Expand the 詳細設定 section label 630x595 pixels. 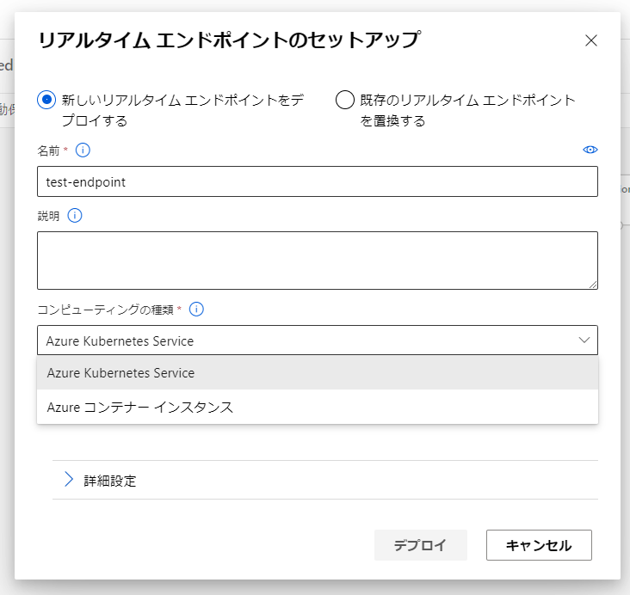click(109, 481)
